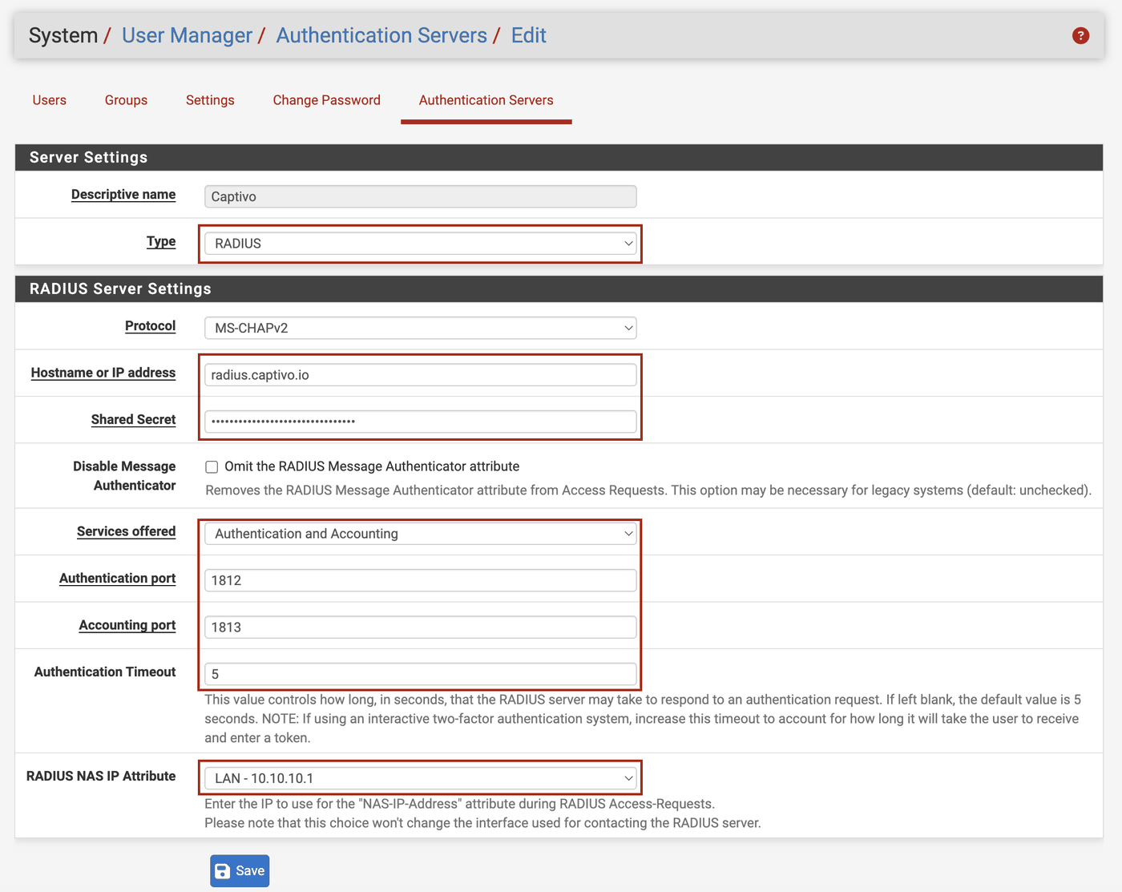
Task: Click the RADIUS NAS IP Attribute label
Action: [x=101, y=776]
